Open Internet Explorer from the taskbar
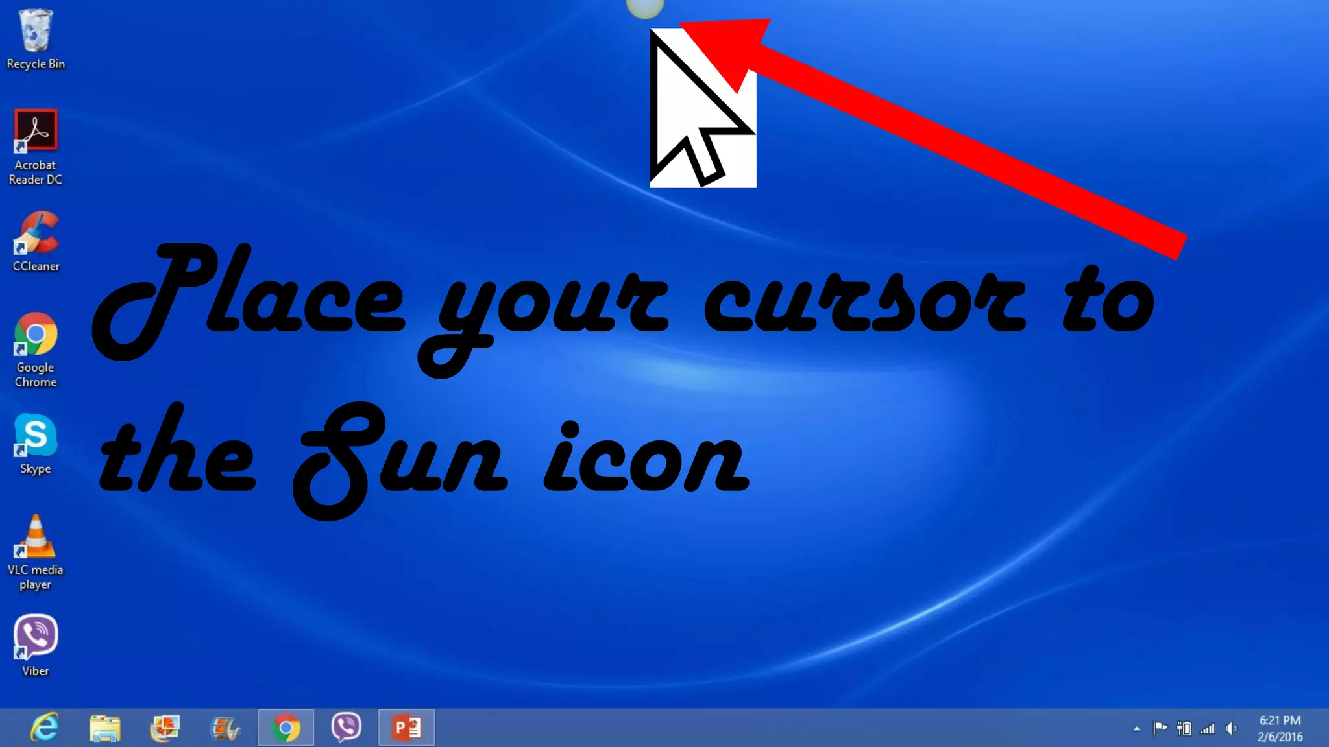Screen dimensions: 1329x747 45,728
